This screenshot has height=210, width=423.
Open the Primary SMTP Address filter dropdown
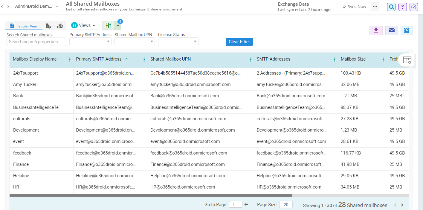pos(90,42)
